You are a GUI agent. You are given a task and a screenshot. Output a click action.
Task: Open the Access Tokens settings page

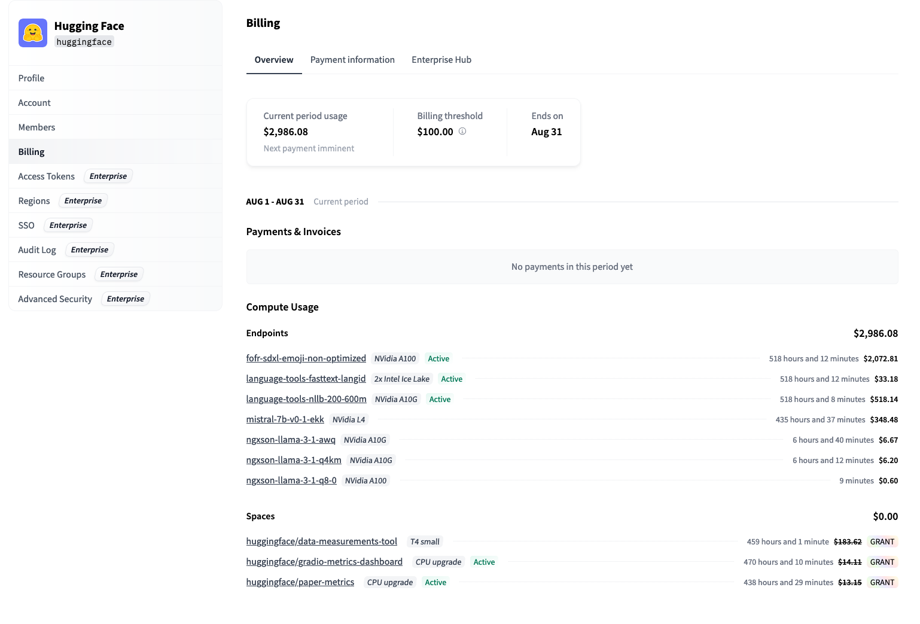pos(46,176)
